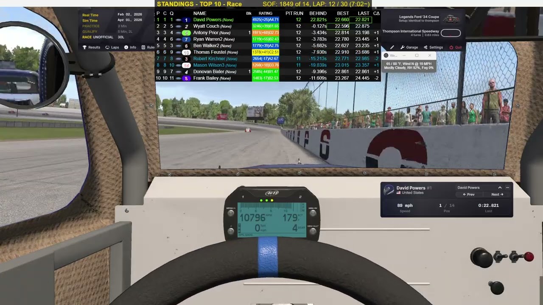543x305 pixels.
Task: Click Wyatt Couch best lap 22.596
Action: click(342, 26)
